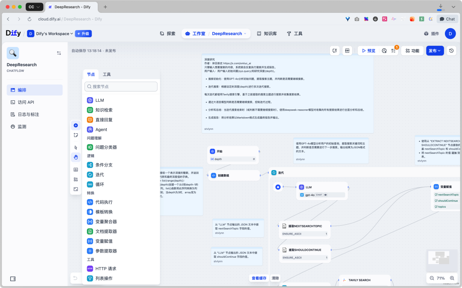Viewport: 462px width, 288px height.
Task: Click export image icon in canvas toolbar
Action: 76,170
